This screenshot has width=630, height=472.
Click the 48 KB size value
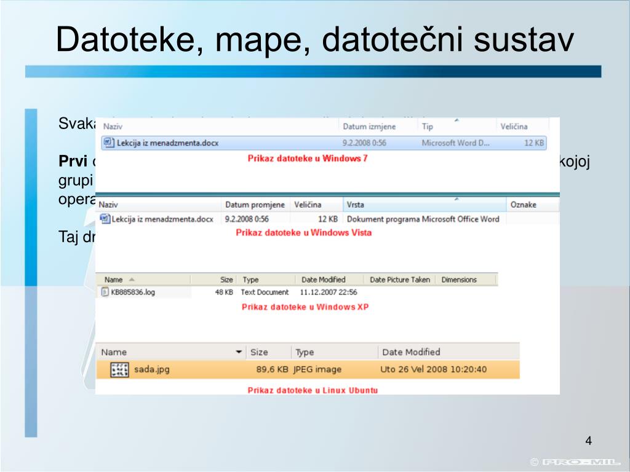point(224,292)
